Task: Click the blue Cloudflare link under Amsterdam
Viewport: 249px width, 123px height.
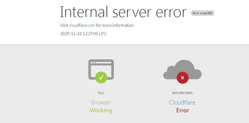Action: [x=182, y=102]
